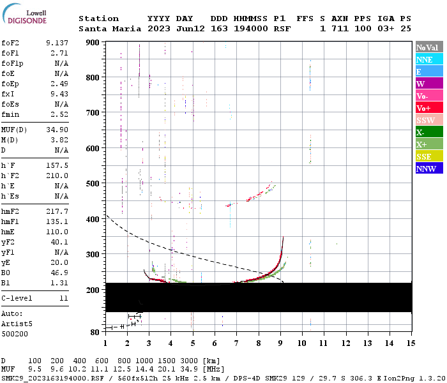This screenshot has height=383, width=447.
Task: Click the fxI value 9.43
Action: pyautogui.click(x=59, y=94)
